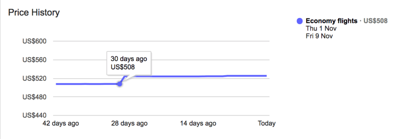Select the Fri 9 Nov return date
The width and height of the screenshot is (393, 139).
pyautogui.click(x=319, y=36)
